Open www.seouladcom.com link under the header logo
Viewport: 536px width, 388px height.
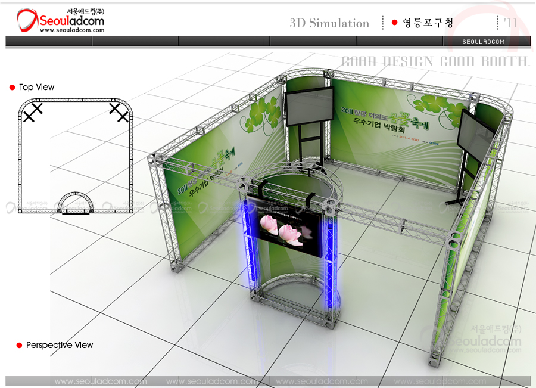point(71,30)
